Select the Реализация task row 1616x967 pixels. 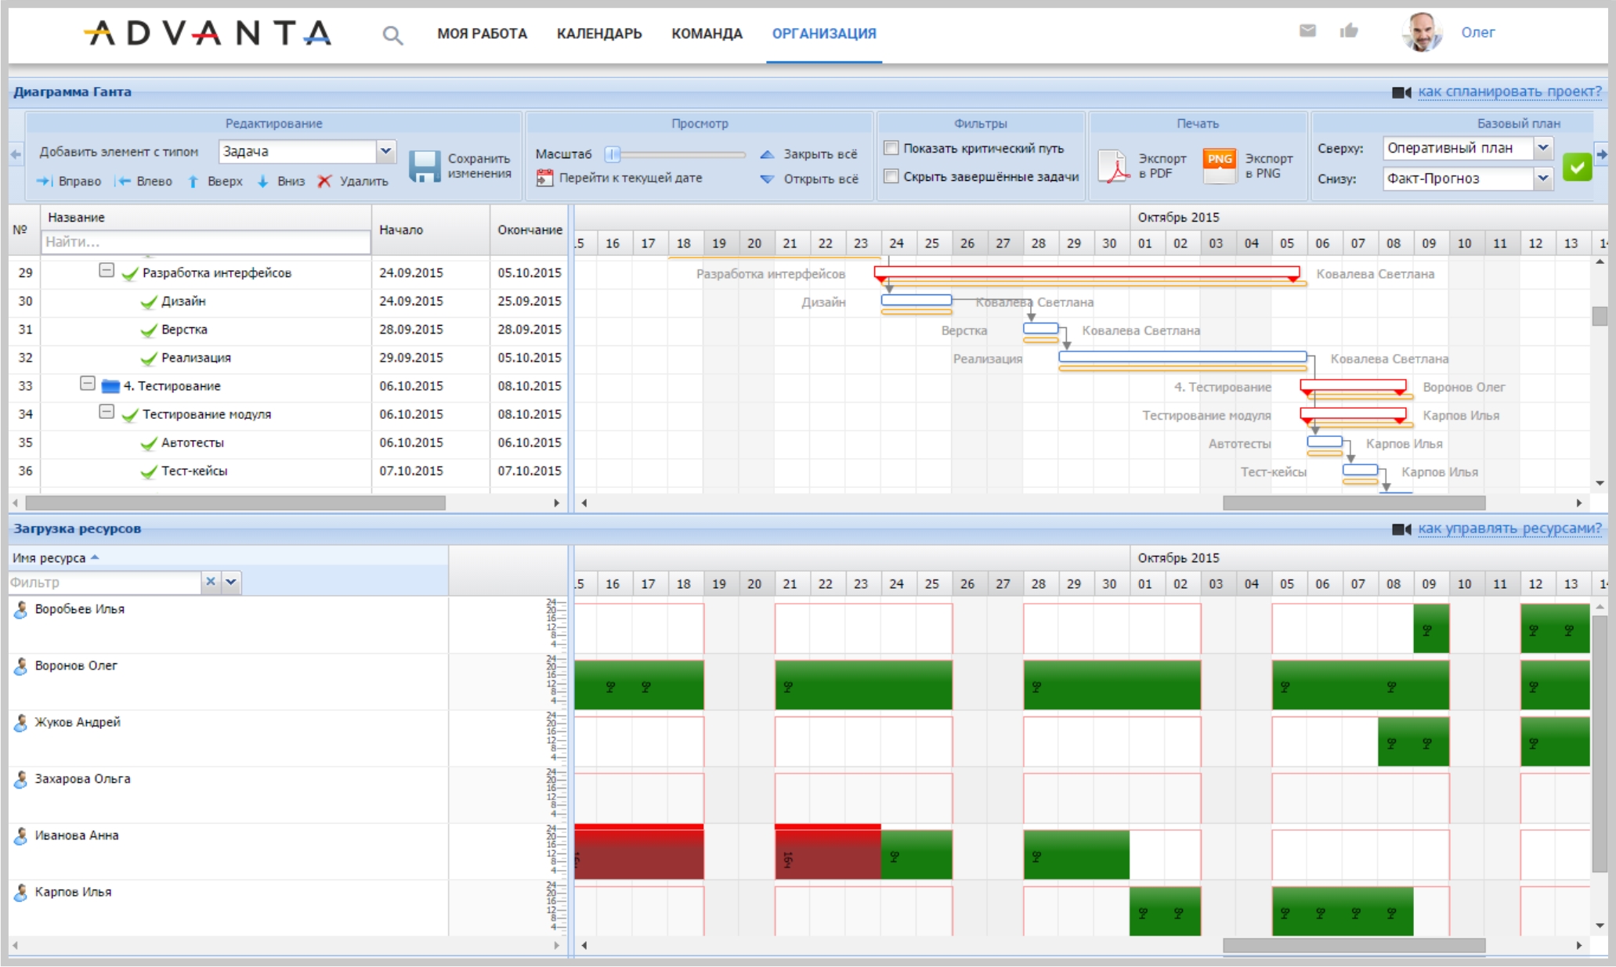click(x=290, y=358)
